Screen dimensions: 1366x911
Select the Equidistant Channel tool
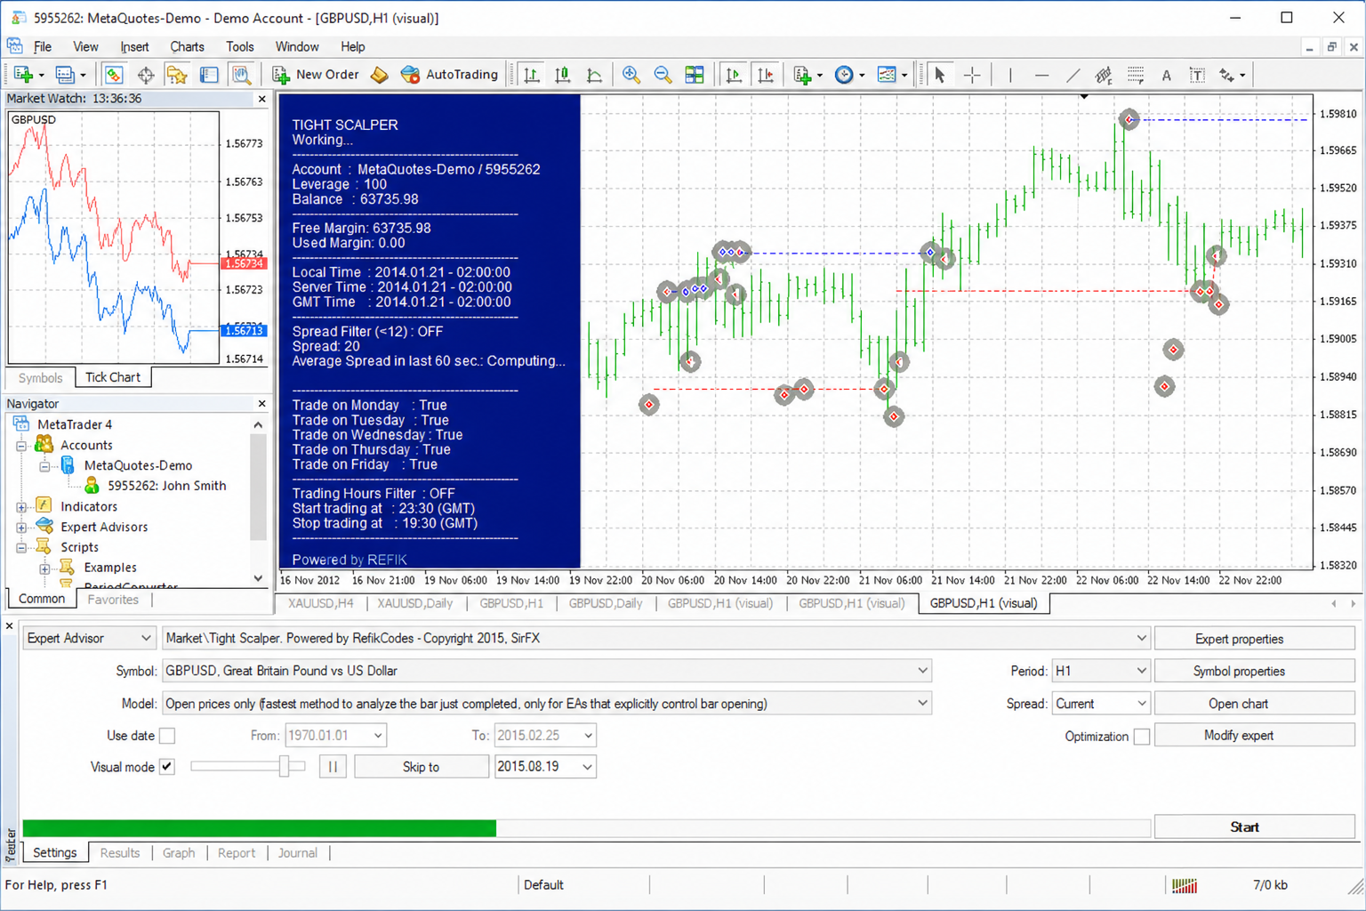tap(1104, 75)
